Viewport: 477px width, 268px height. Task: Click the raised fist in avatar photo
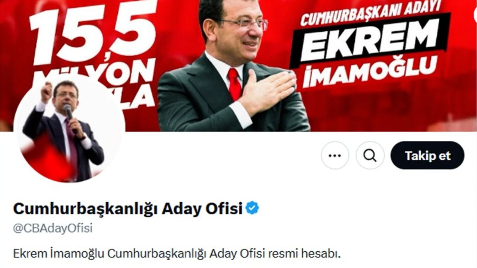pos(47,89)
